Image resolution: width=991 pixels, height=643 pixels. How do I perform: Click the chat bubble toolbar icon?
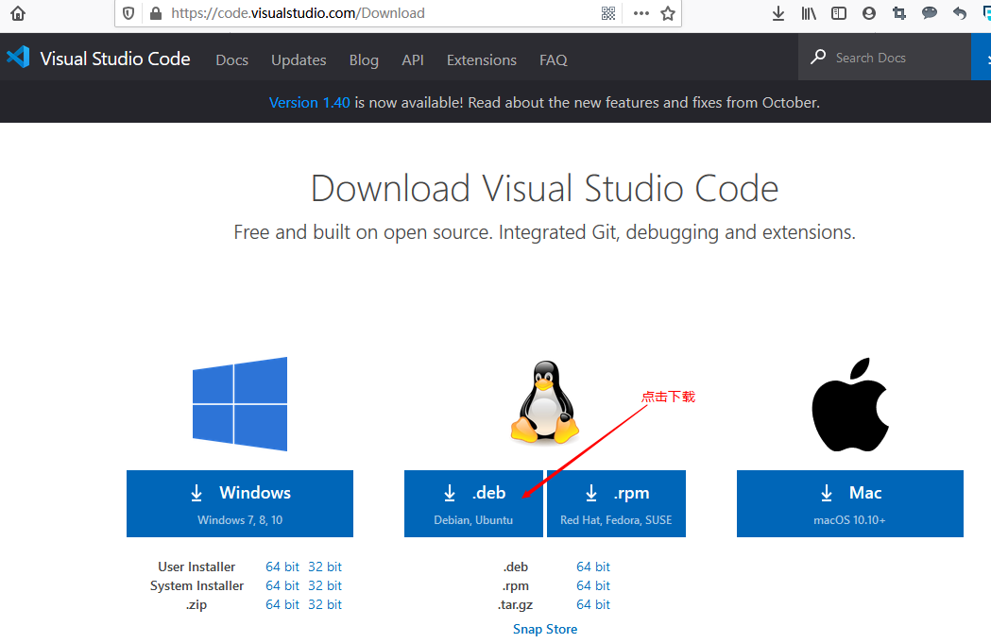pyautogui.click(x=929, y=12)
